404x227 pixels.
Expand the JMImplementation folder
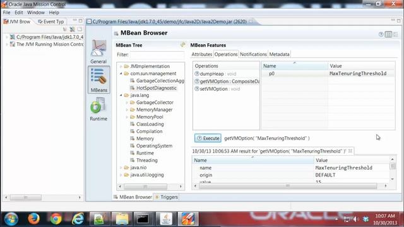tap(121, 66)
